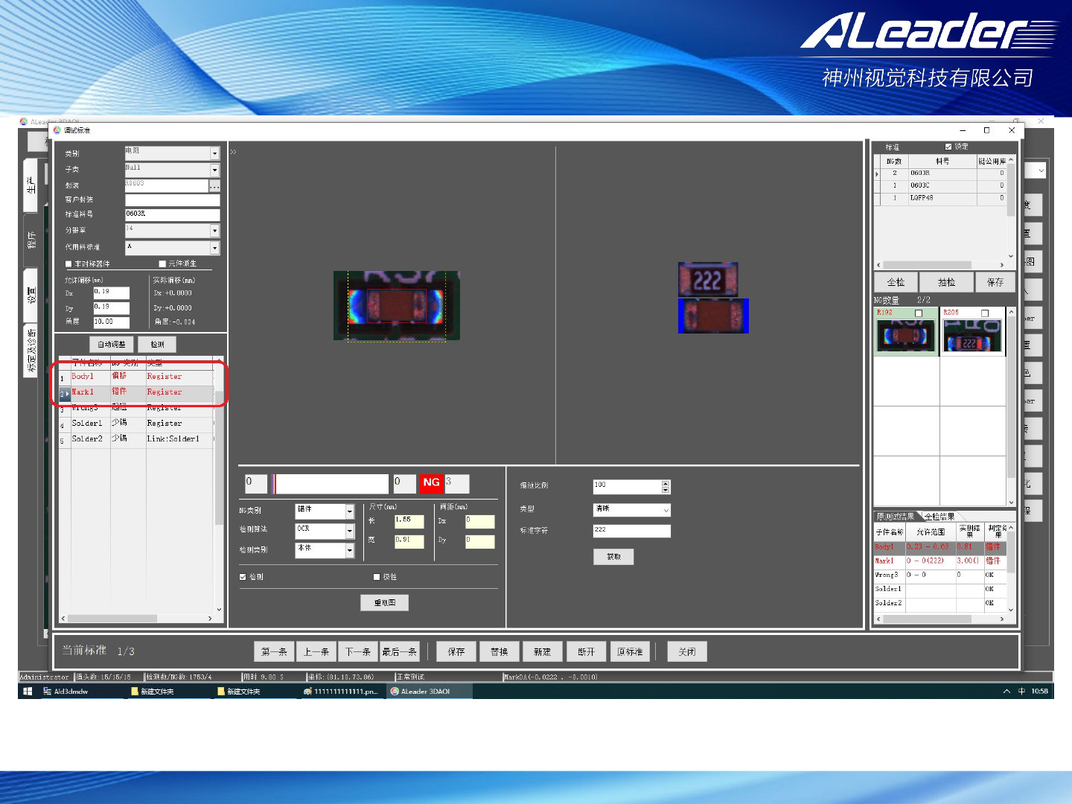This screenshot has height=804, width=1072.
Task: Click the 关闭 button
Action: 687,651
